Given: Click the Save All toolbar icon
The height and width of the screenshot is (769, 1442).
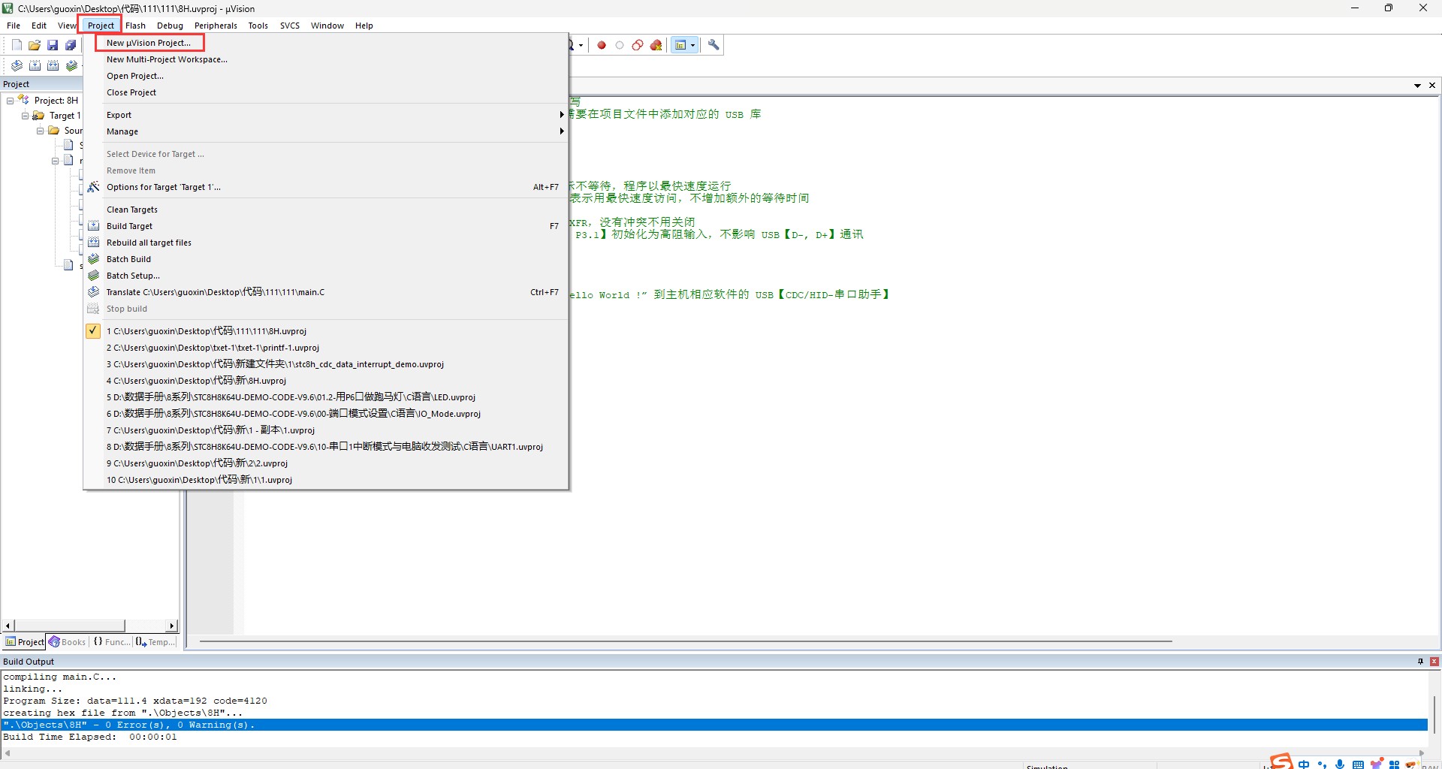Looking at the screenshot, I should point(71,45).
